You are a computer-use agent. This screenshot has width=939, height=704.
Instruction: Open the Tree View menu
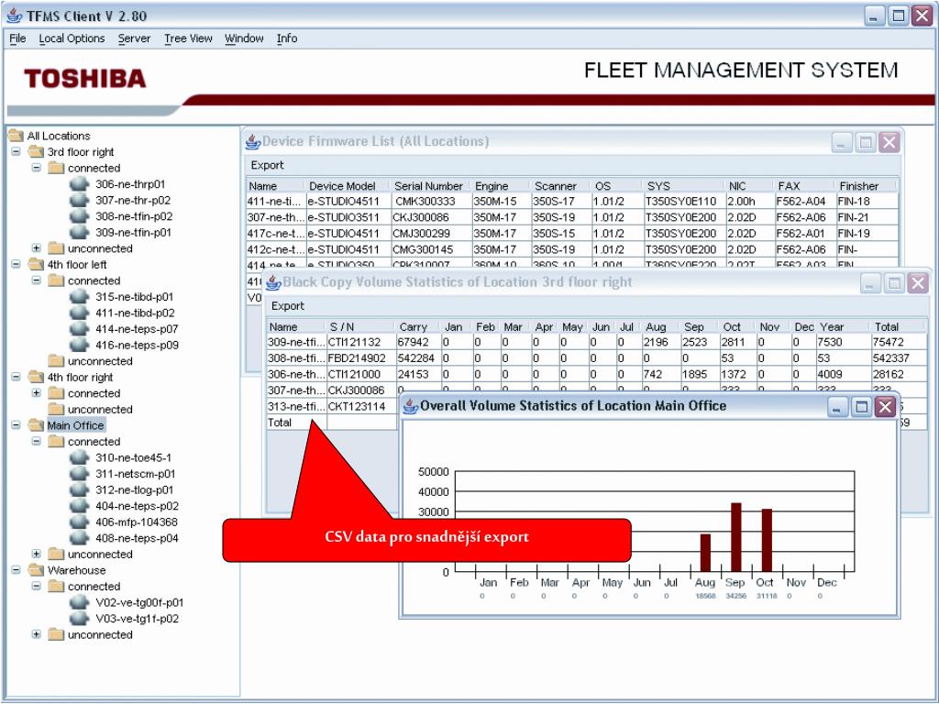tap(188, 38)
